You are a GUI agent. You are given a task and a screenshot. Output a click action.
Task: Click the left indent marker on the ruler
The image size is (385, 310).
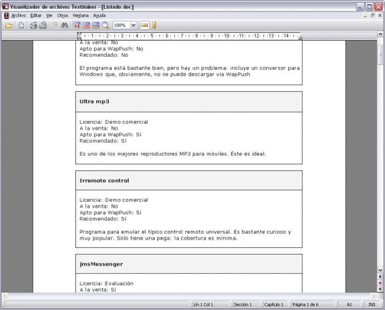[x=79, y=36]
